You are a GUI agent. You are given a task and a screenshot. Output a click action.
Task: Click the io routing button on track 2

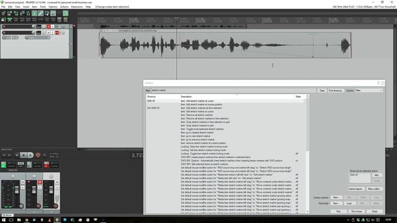pos(38,33)
